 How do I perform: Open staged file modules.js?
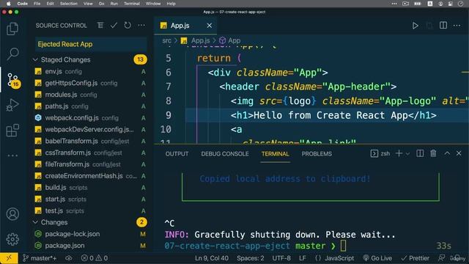tap(89, 95)
